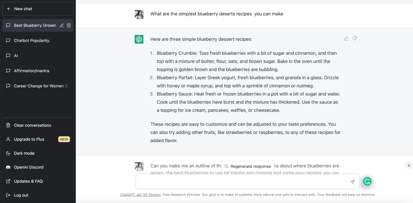Open the Grammarly extension icon
Image resolution: width=413 pixels, height=203 pixels.
367,181
